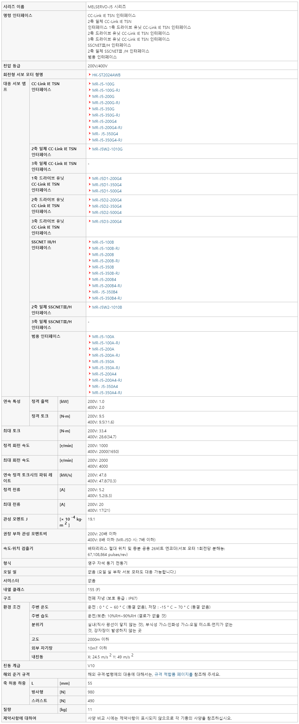Open the MR-J5-200G link
This screenshot has width=299, height=724.
pos(103,96)
